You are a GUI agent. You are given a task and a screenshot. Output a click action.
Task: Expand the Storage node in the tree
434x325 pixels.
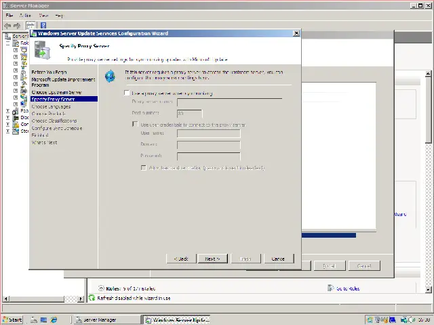pos(7,131)
